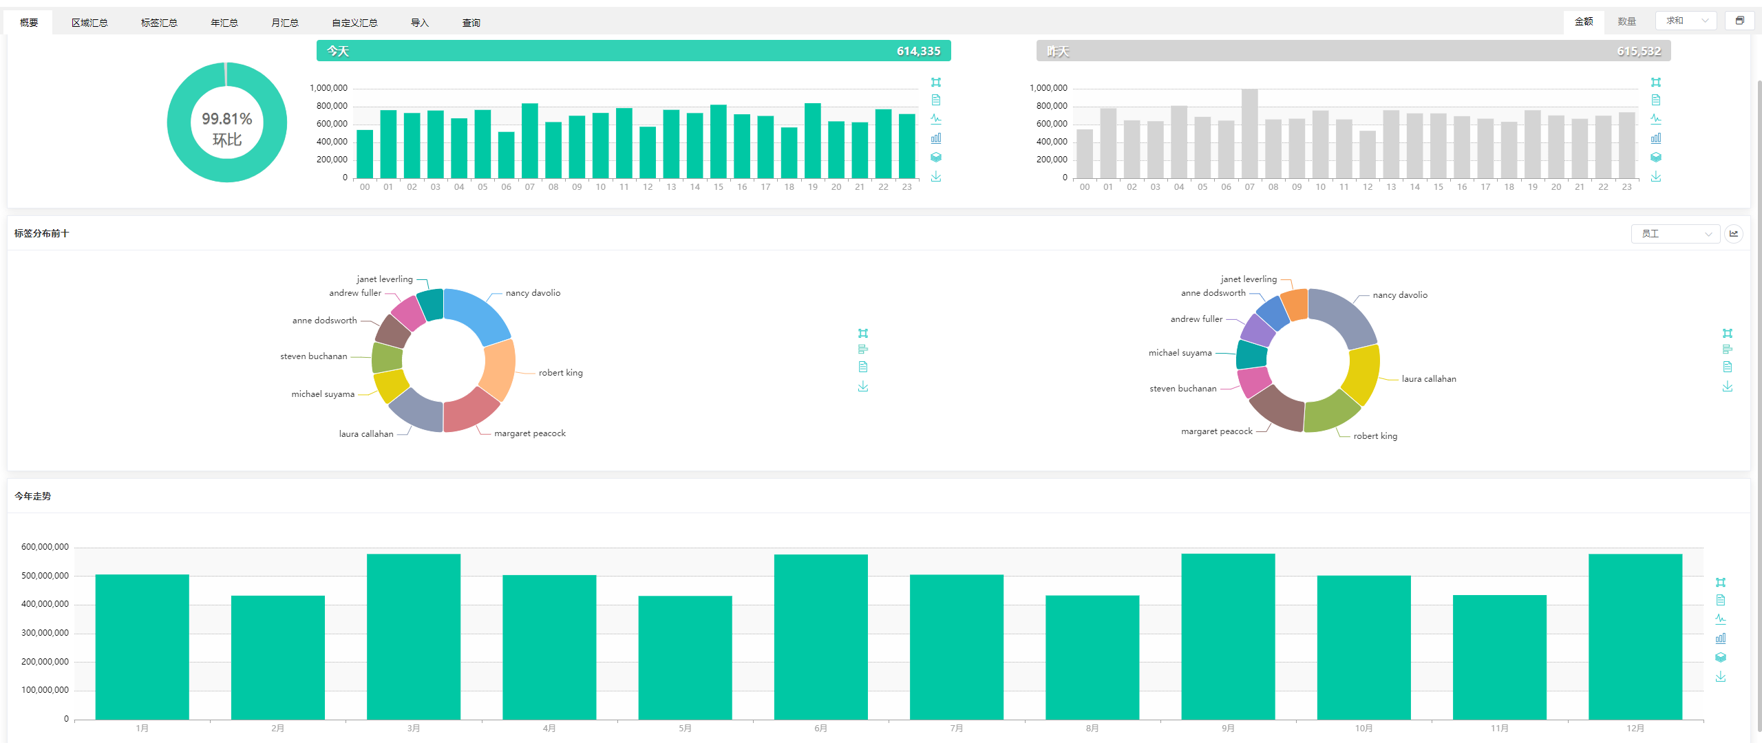
Task: Click the 3月 bar in yearly trend
Action: [x=414, y=636]
